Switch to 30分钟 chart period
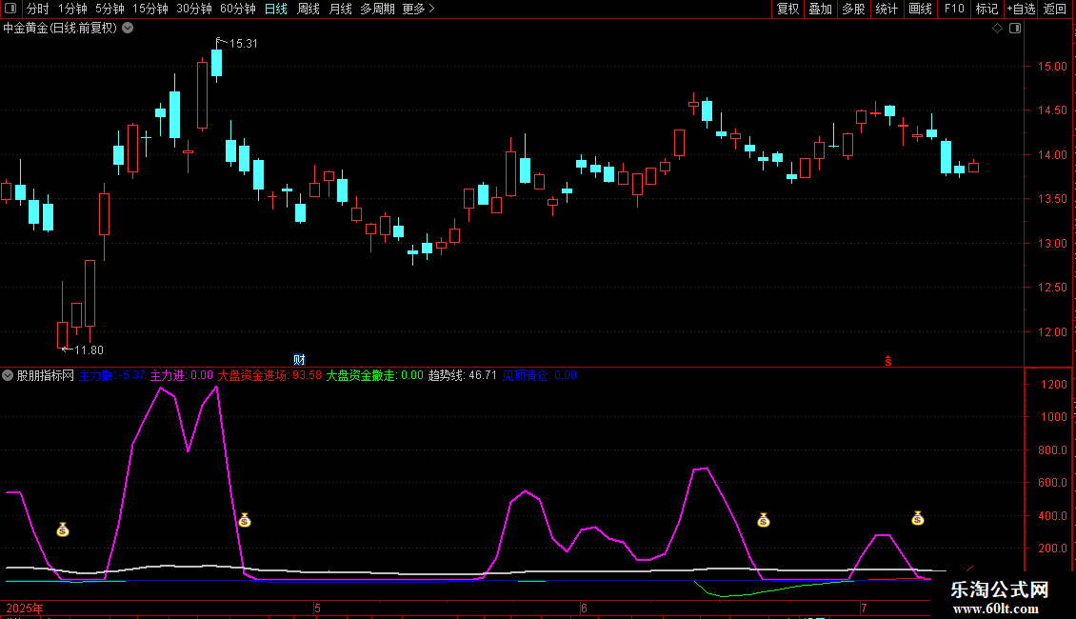 point(194,9)
